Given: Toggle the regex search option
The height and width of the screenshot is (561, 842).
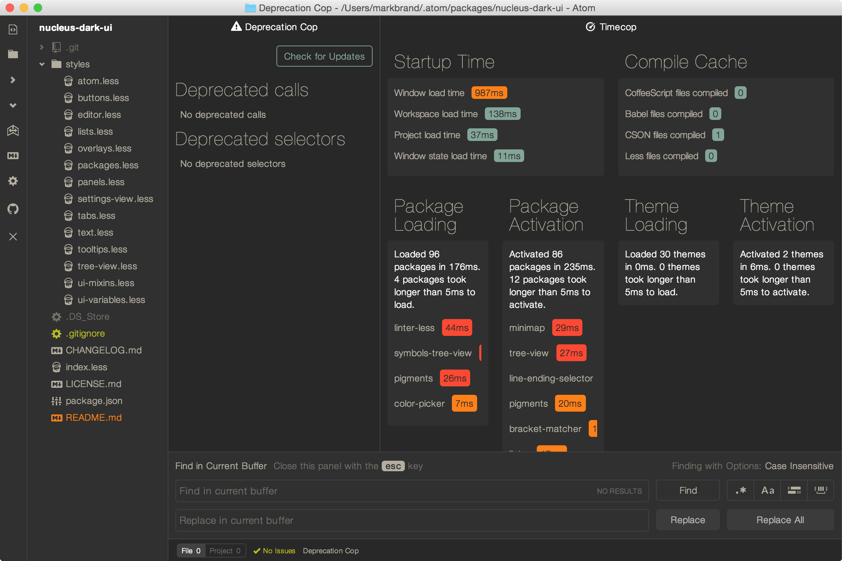Looking at the screenshot, I should click(x=741, y=490).
